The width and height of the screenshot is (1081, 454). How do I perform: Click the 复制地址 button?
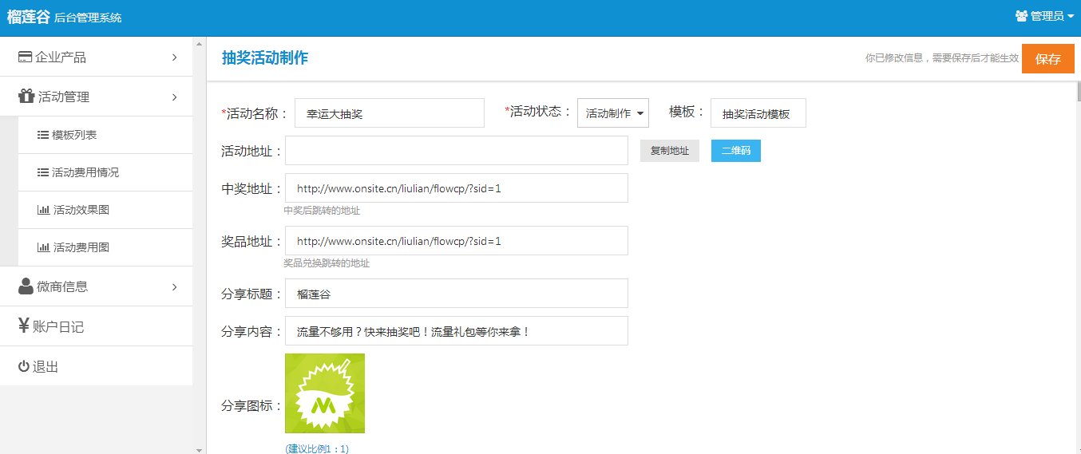click(669, 151)
